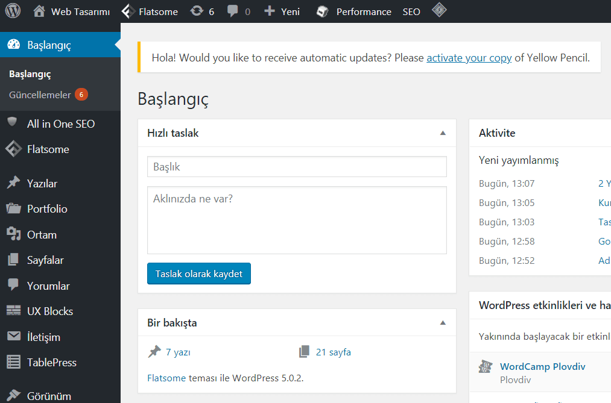611x403 pixels.
Task: Click the Aklınızda ne var text area
Action: (x=297, y=220)
